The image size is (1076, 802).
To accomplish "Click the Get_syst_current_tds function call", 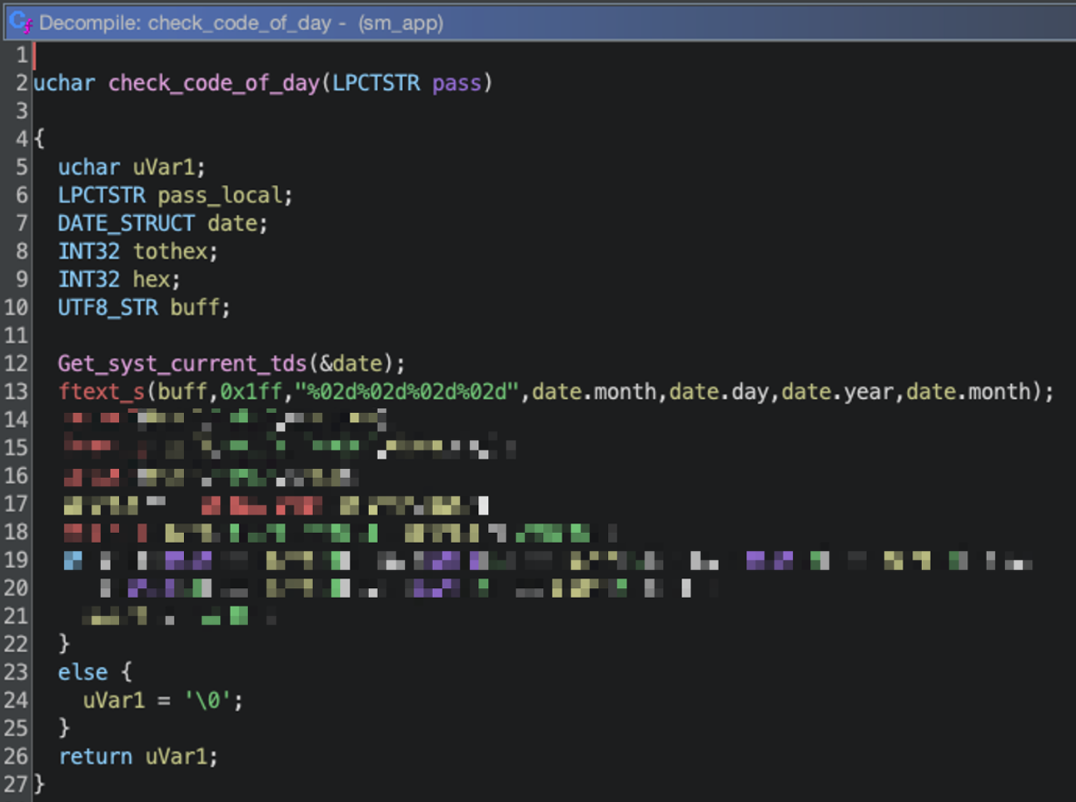I will click(182, 364).
